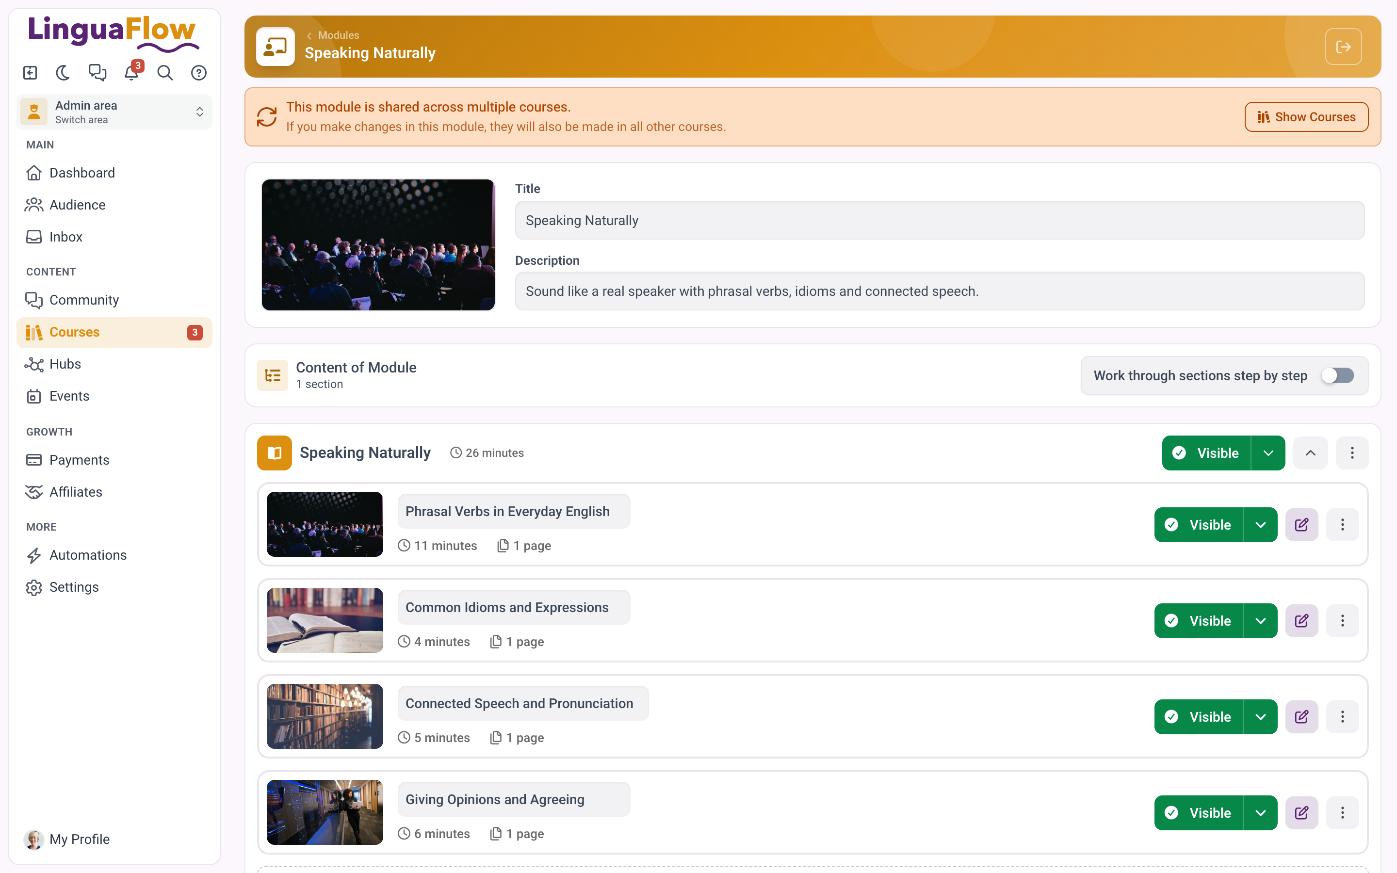The image size is (1397, 873).
Task: Open visibility dropdown for Common Idioms lesson
Action: tap(1260, 621)
